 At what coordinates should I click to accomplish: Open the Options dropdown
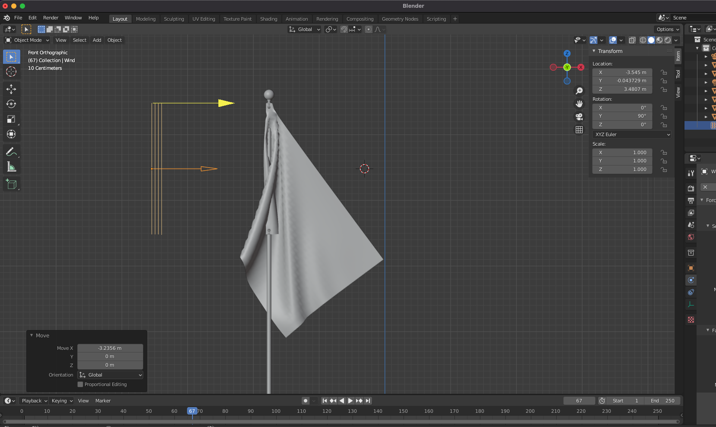tap(667, 29)
